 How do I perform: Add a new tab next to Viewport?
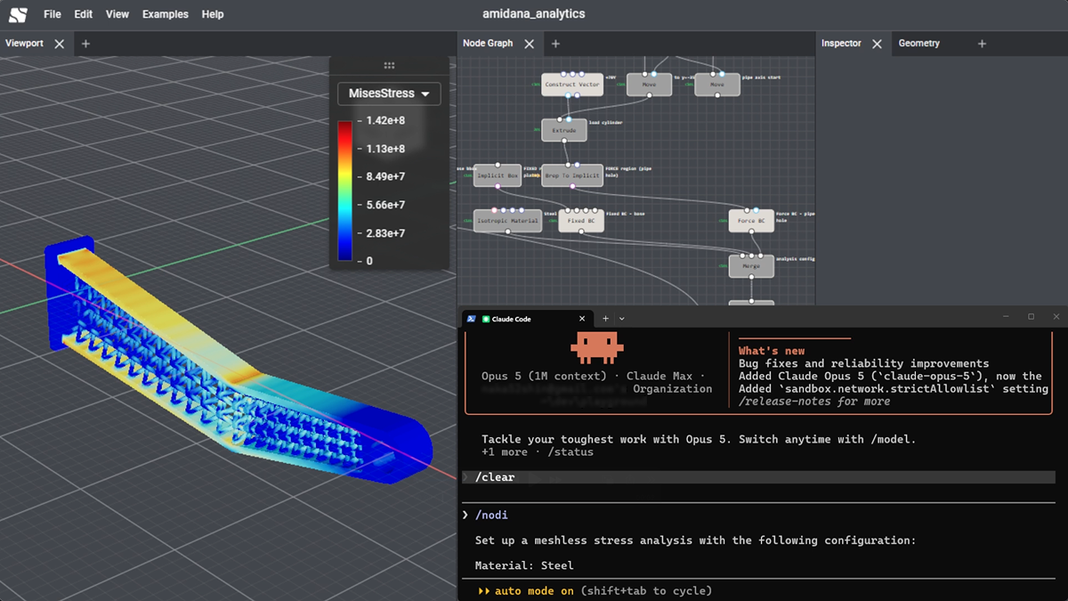tap(85, 44)
